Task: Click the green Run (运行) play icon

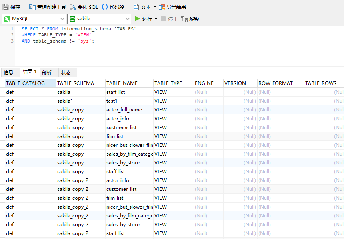Action: pos(137,19)
